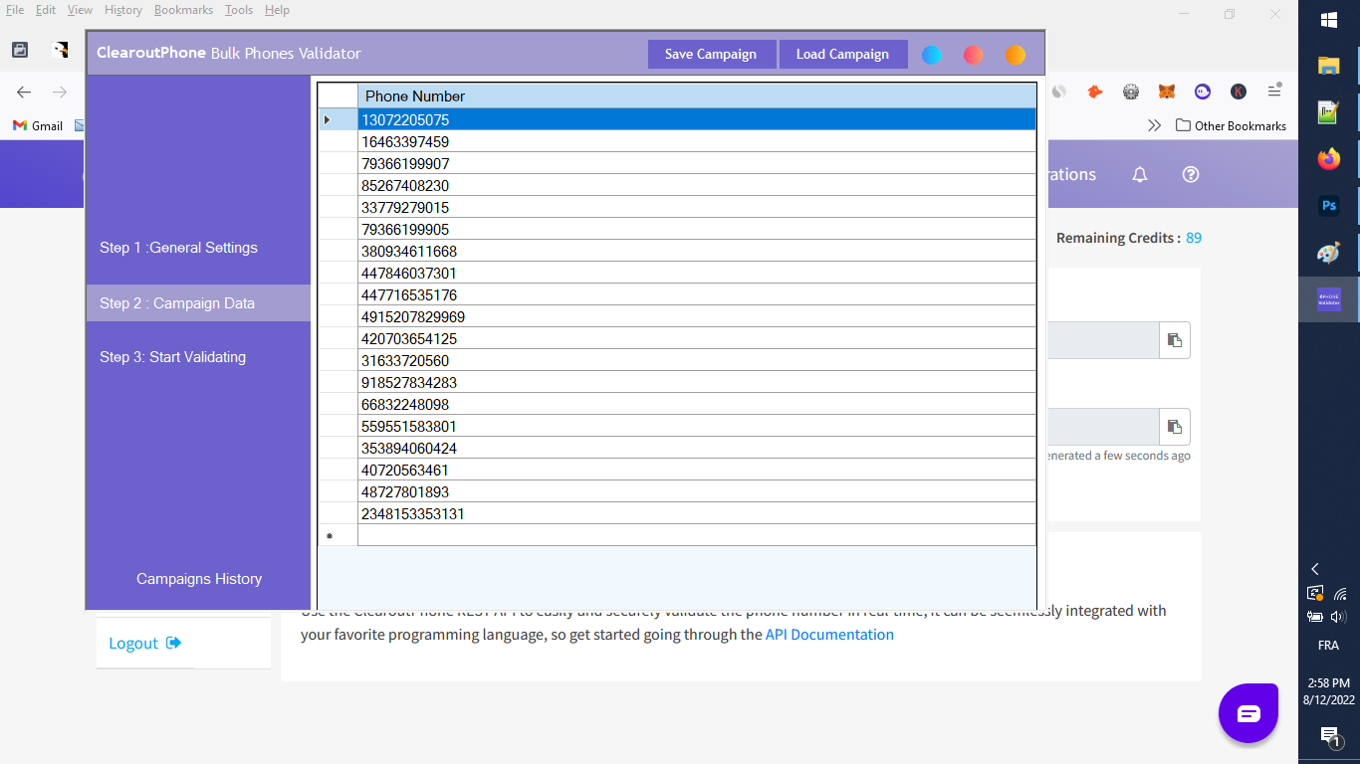
Task: Show more bookmarks with the chevron
Action: [1155, 126]
